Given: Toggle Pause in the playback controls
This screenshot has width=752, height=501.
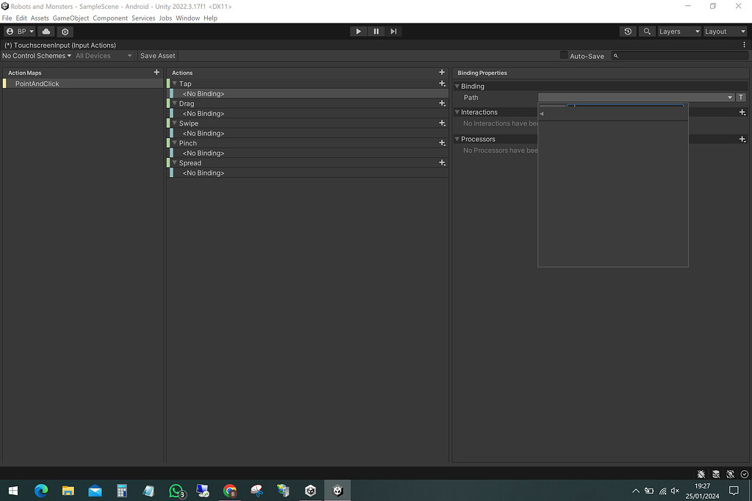Looking at the screenshot, I should click(x=375, y=31).
